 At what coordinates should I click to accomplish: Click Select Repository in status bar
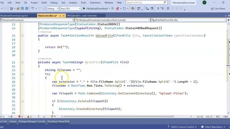click(213, 127)
